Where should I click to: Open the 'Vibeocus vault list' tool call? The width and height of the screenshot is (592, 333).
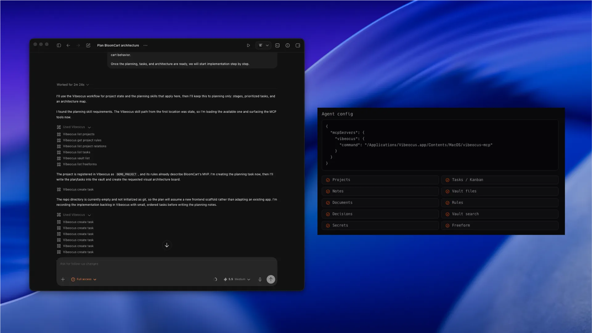click(x=73, y=158)
